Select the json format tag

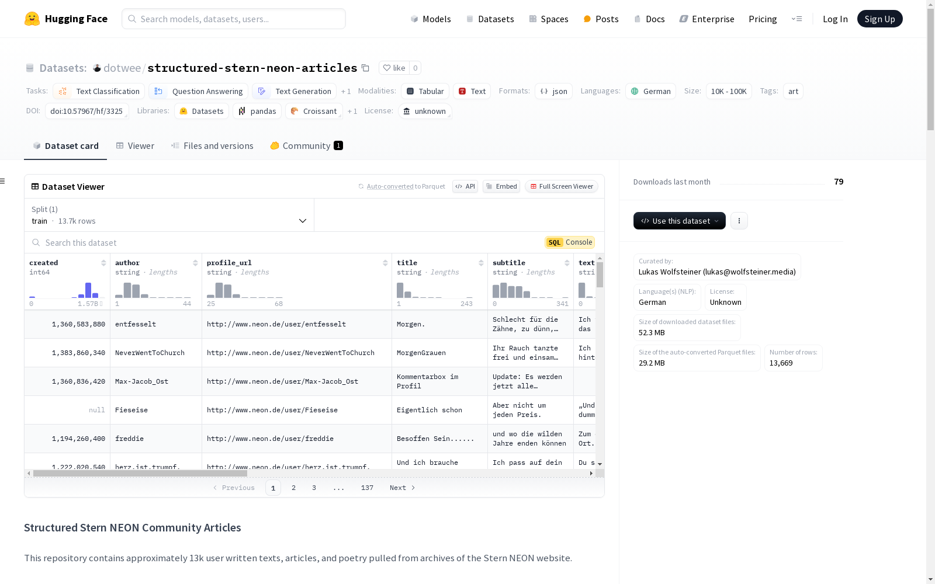click(553, 91)
